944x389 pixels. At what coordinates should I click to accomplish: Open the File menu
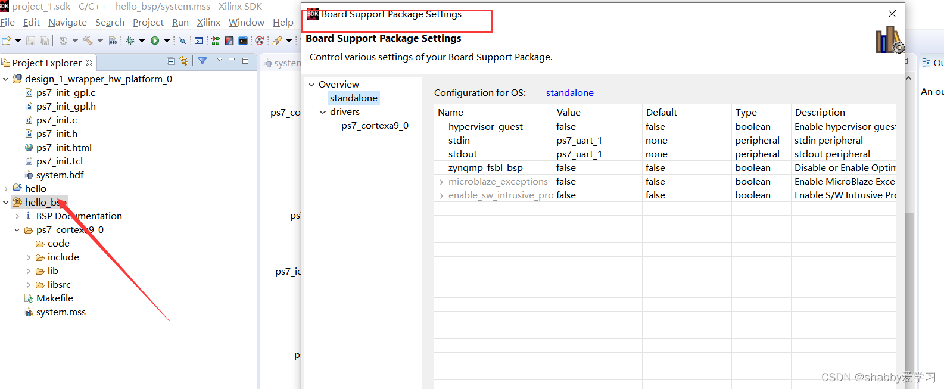tap(8, 22)
